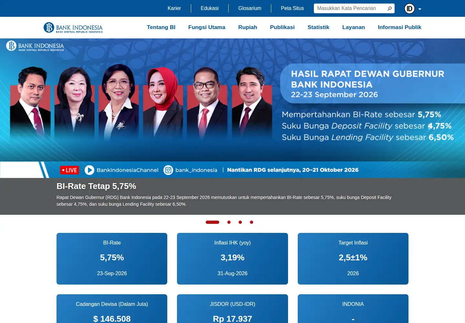This screenshot has width=465, height=323.
Task: Click the BankIndonesiaChannel text on banner
Action: click(128, 170)
